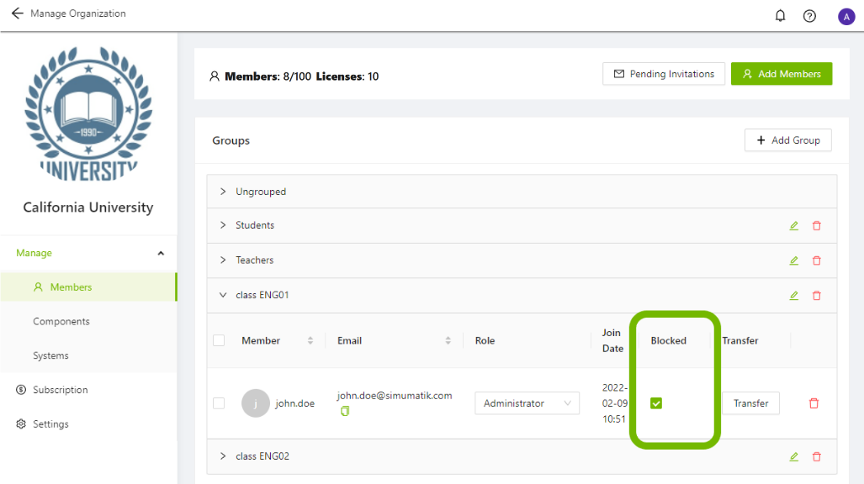Image resolution: width=864 pixels, height=484 pixels.
Task: Open Subscription in the sidebar
Action: [60, 390]
